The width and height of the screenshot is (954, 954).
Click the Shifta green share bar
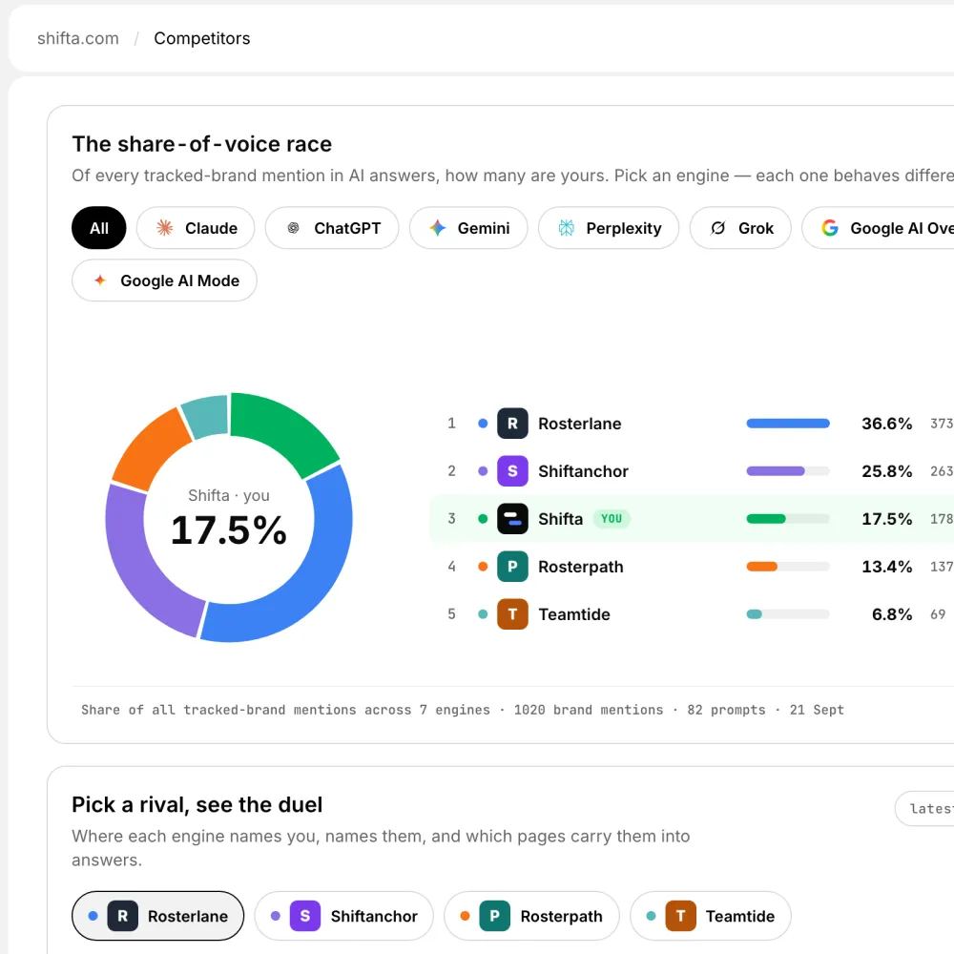[x=766, y=519]
